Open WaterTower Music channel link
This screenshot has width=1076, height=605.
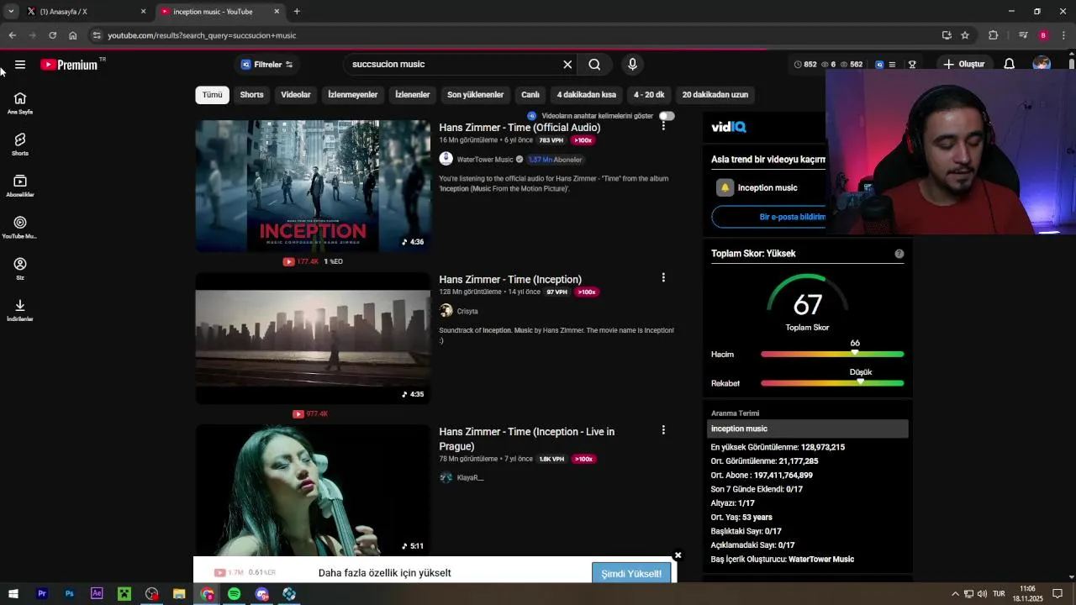485,160
